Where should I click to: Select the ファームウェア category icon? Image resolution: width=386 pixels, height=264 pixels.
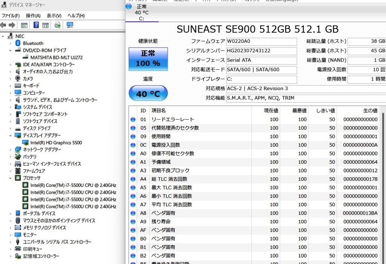click(x=18, y=171)
